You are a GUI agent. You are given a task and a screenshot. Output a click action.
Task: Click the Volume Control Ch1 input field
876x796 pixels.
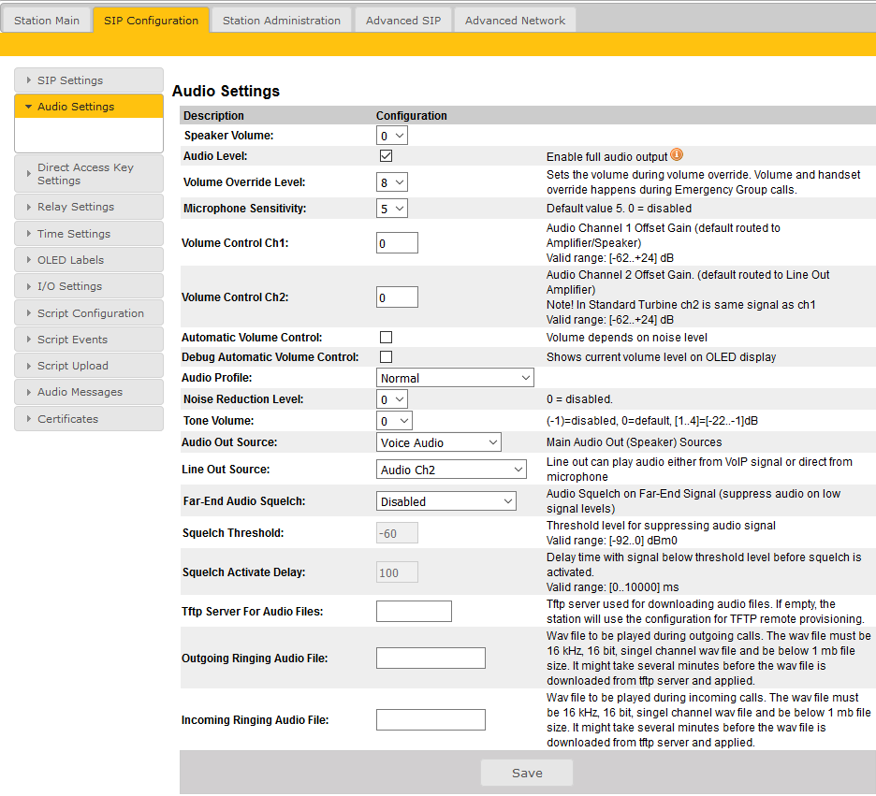click(x=397, y=243)
